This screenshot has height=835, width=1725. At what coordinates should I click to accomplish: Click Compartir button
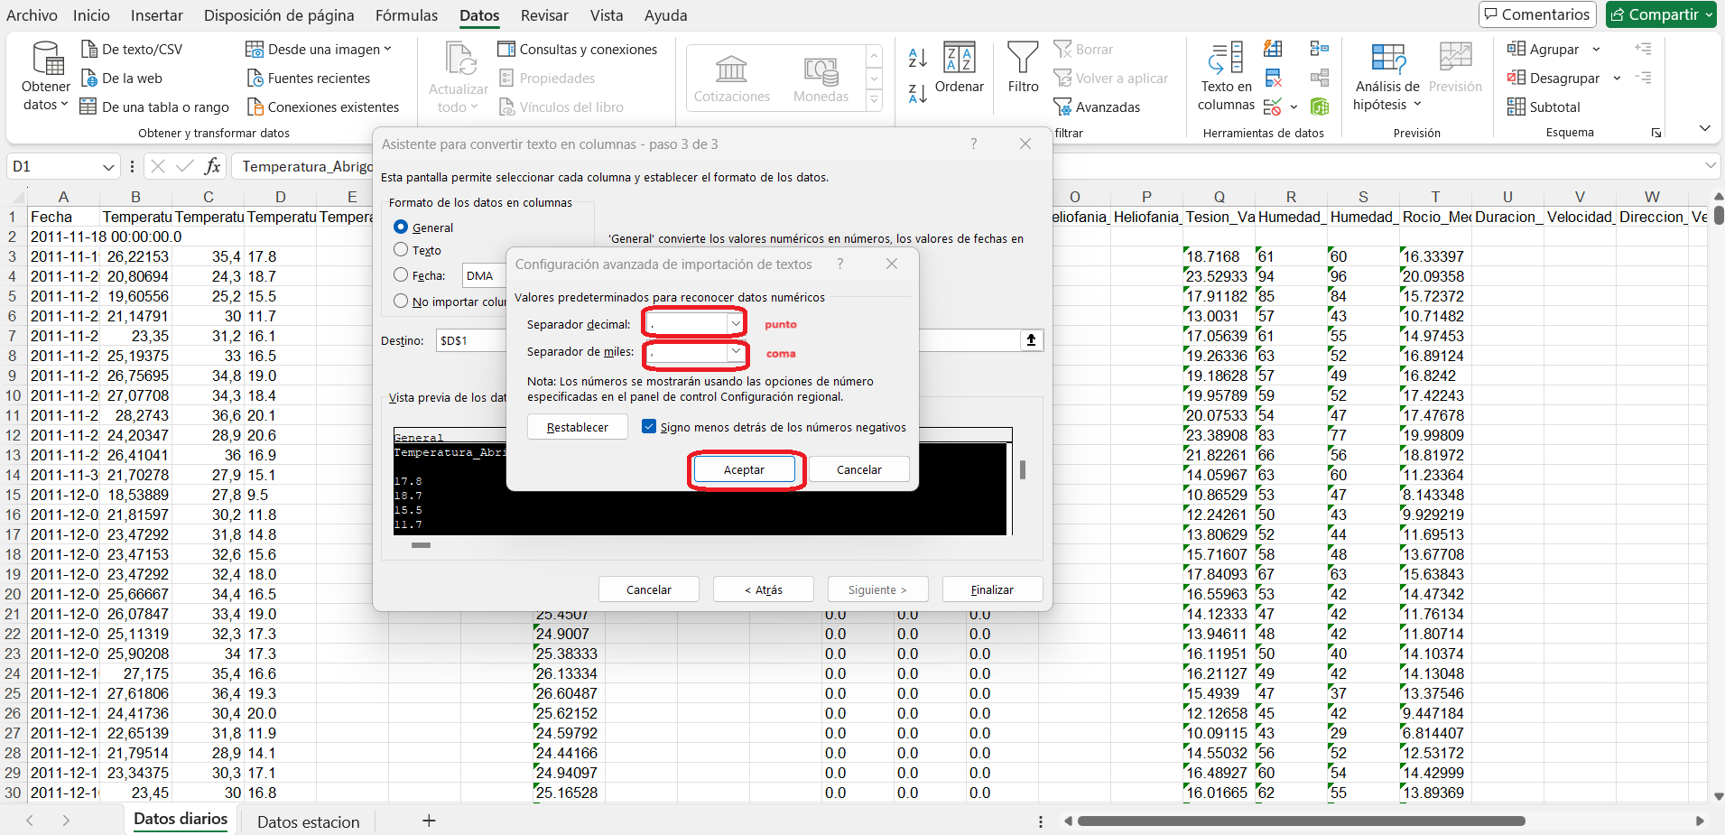point(1661,14)
